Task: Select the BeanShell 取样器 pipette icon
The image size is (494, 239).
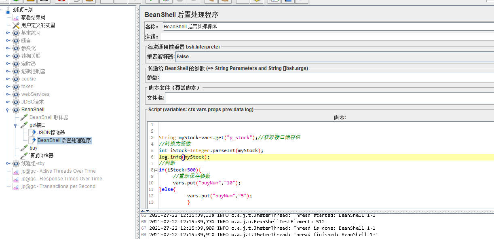Action: (x=24, y=117)
